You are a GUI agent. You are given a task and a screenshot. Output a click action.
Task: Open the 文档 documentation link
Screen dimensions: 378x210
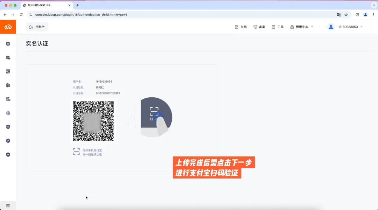click(x=240, y=27)
